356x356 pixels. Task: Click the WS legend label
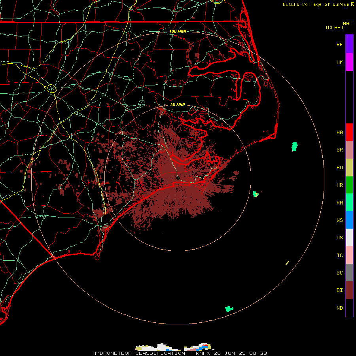(339, 220)
